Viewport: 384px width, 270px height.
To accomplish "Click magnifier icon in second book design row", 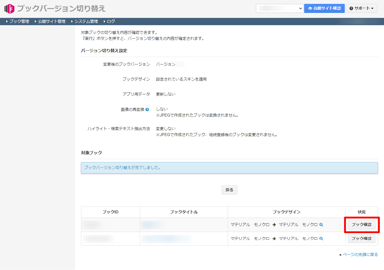I will [321, 239].
